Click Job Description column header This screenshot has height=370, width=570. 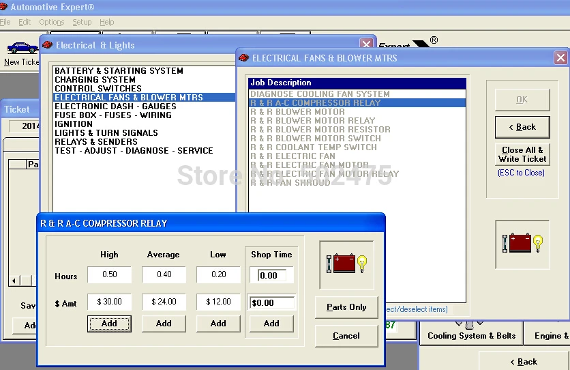click(x=357, y=83)
